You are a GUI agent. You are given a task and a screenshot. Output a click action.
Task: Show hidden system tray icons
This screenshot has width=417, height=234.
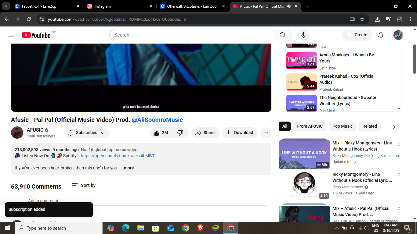(x=337, y=228)
